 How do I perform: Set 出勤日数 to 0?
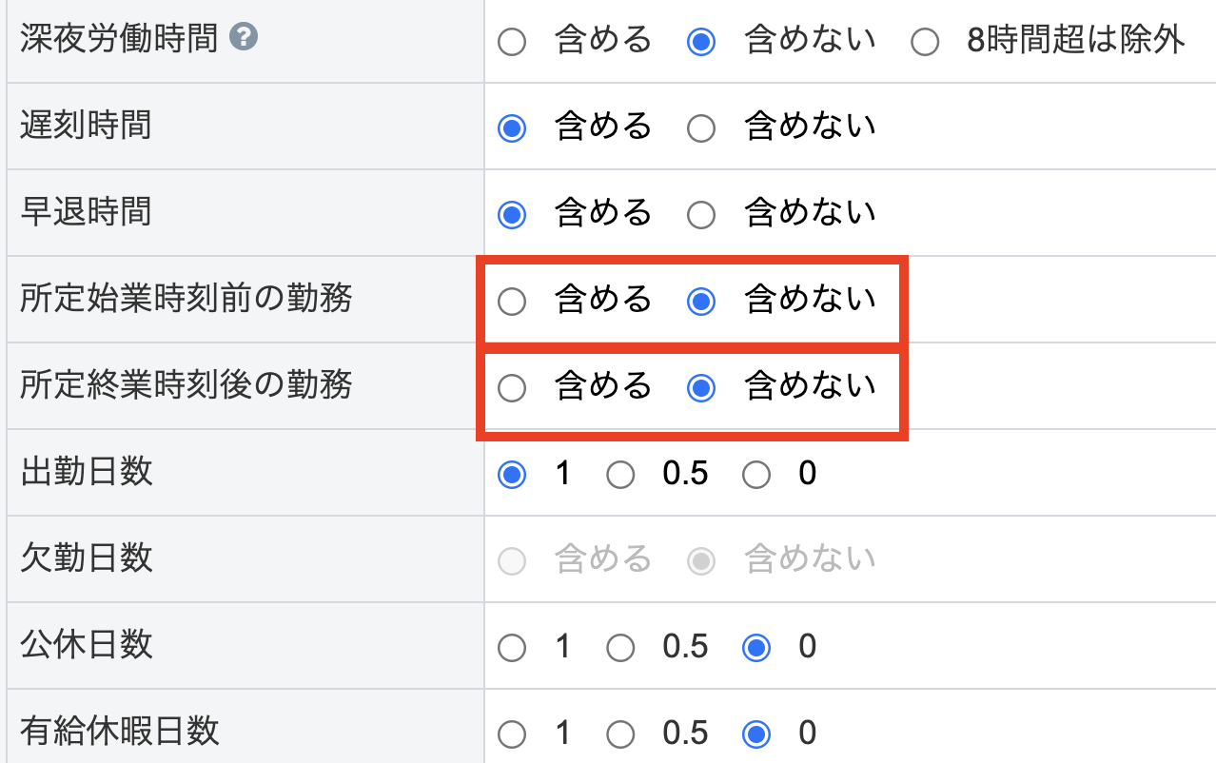coord(756,475)
